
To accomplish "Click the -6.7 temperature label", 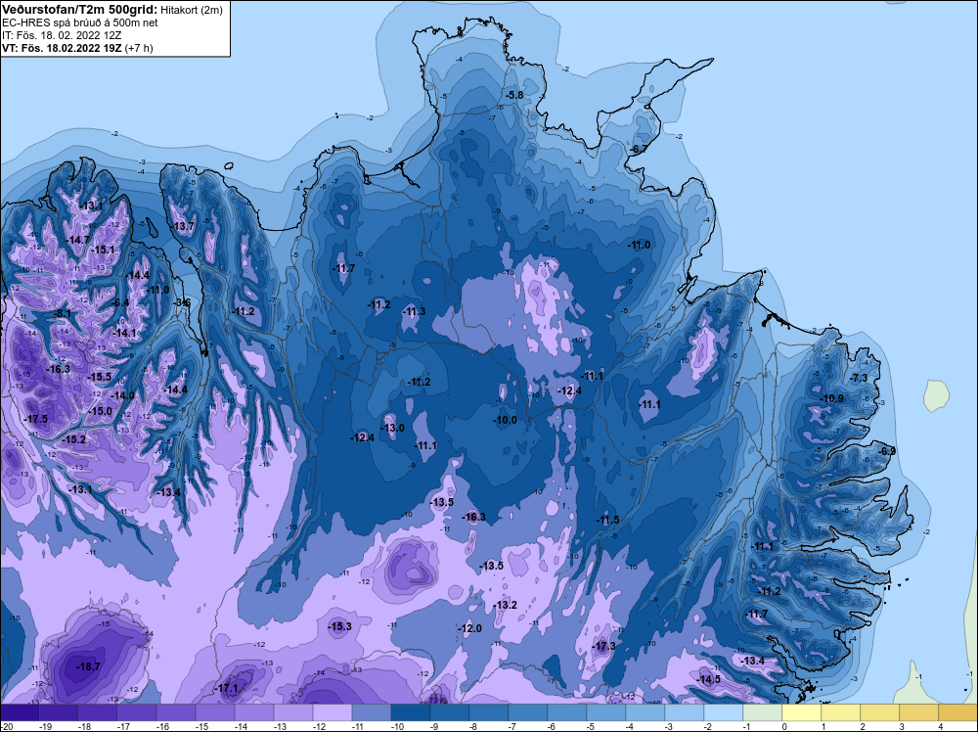I will (638, 149).
